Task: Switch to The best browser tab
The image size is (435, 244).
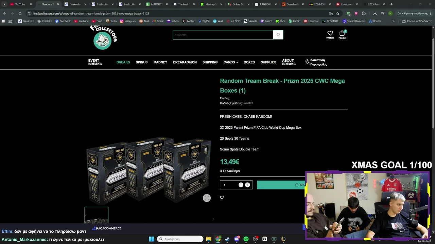Action: click(184, 4)
